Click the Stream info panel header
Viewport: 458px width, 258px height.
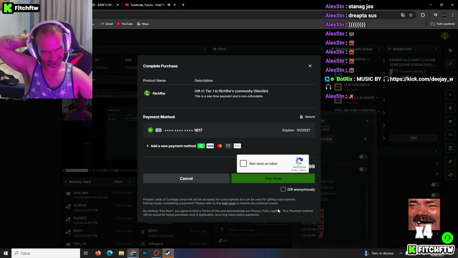[x=399, y=49]
